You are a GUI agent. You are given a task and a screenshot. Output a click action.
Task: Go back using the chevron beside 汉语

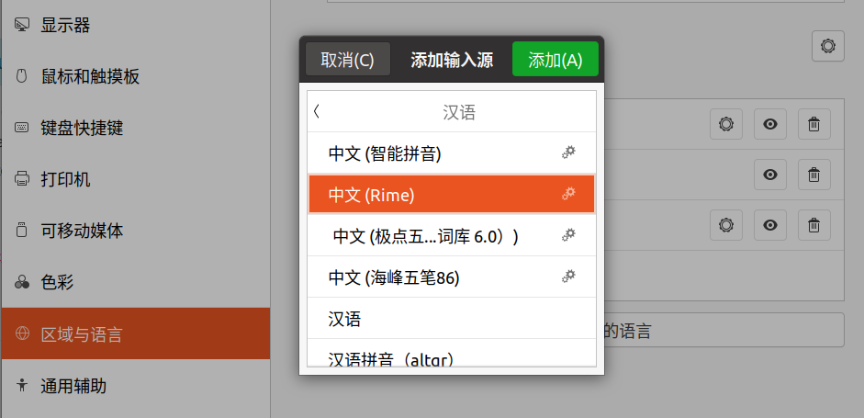pos(317,112)
